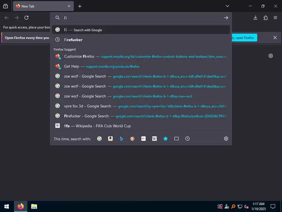Open the 'vpre fox 3d - Google Search' result

click(x=141, y=106)
